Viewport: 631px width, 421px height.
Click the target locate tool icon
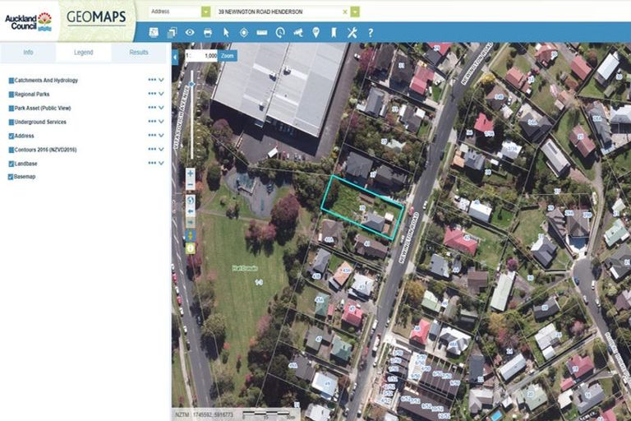[244, 32]
